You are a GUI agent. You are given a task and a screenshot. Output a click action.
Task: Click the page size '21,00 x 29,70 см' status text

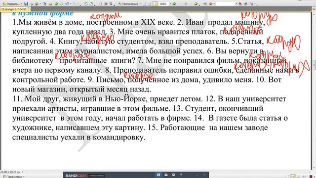pyautogui.click(x=10, y=172)
